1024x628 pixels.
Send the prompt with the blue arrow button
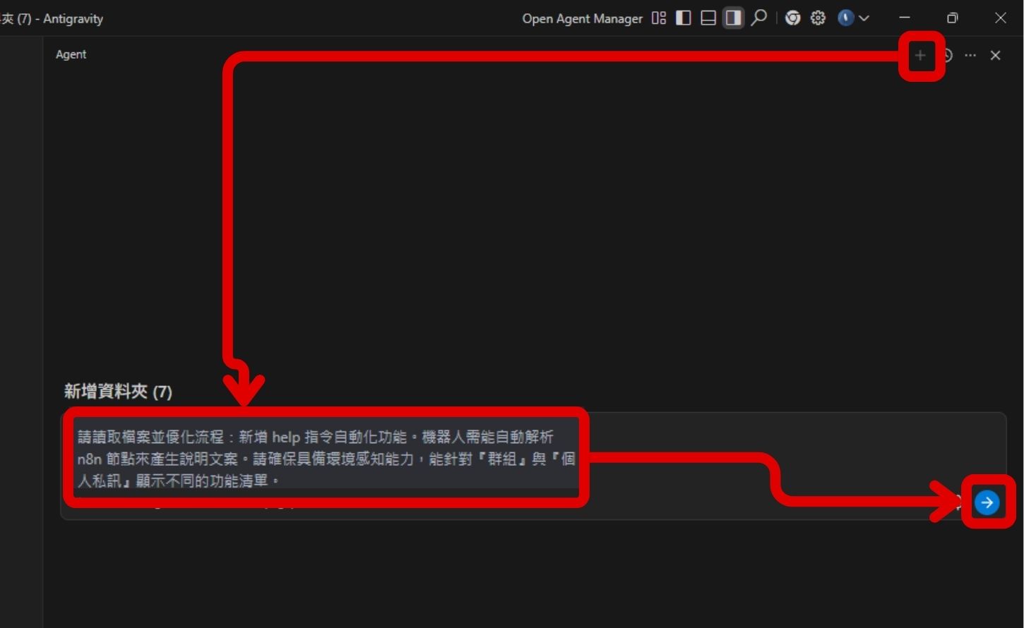tap(987, 502)
